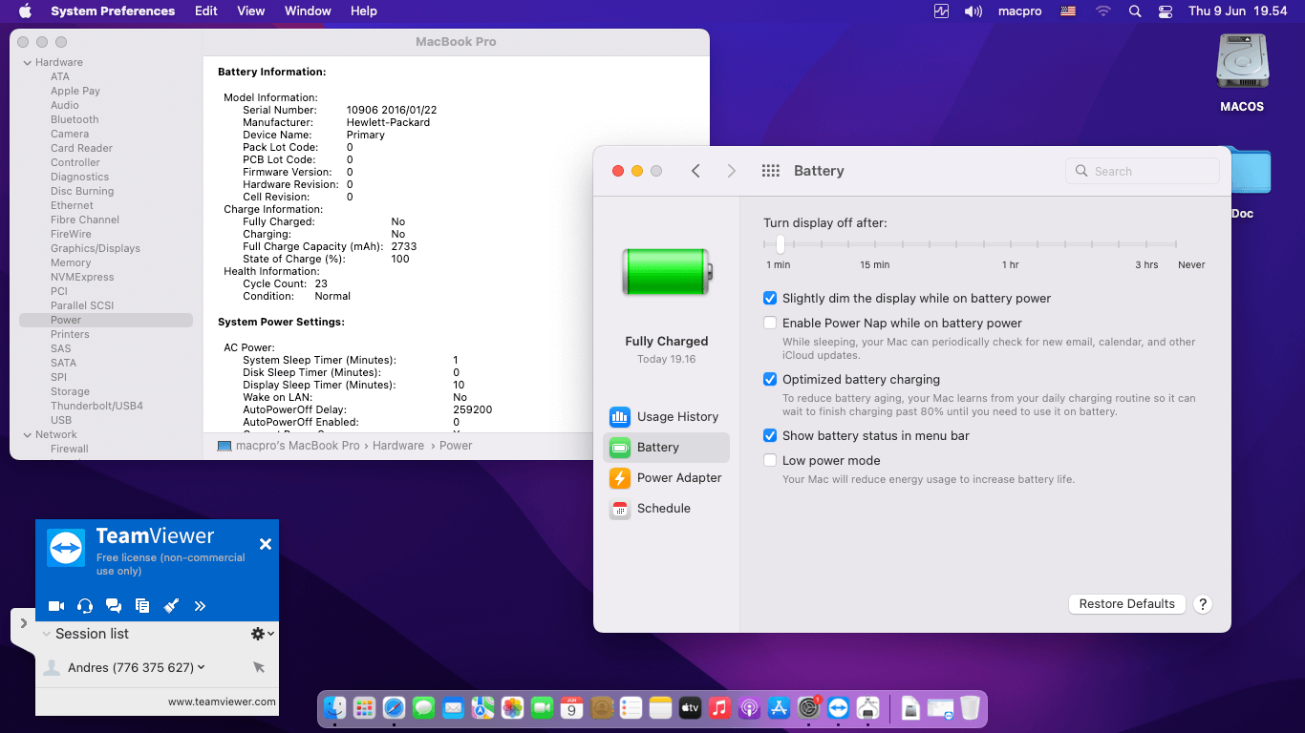Select Thunderbolt/USB4 in Hardware list
Viewport: 1305px width, 733px height.
pos(96,406)
